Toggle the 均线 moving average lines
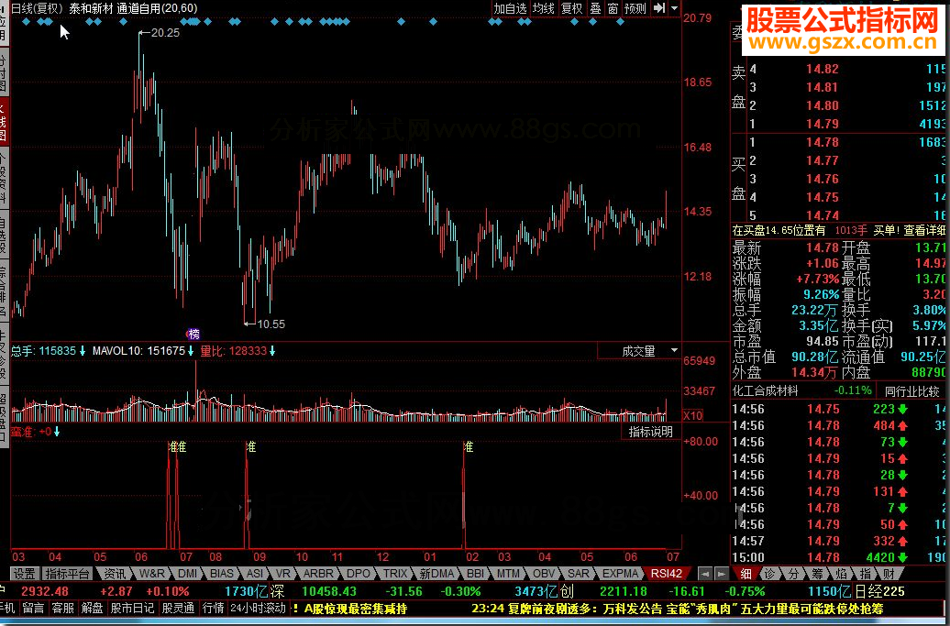This screenshot has height=626, width=950. pos(544,8)
